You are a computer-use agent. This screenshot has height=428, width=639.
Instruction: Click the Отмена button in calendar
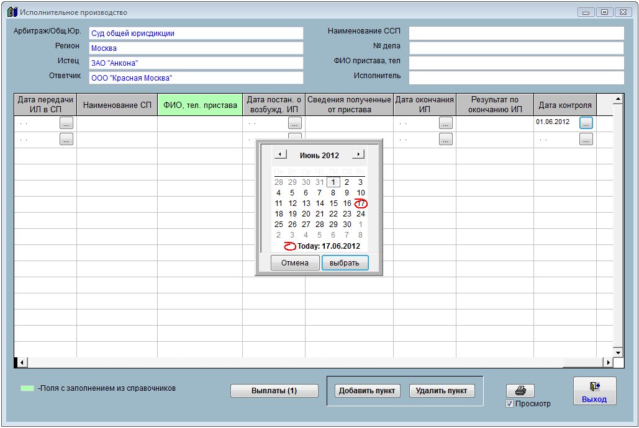coord(295,262)
